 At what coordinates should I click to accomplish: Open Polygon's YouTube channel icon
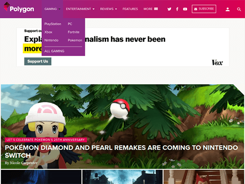pos(185,9)
